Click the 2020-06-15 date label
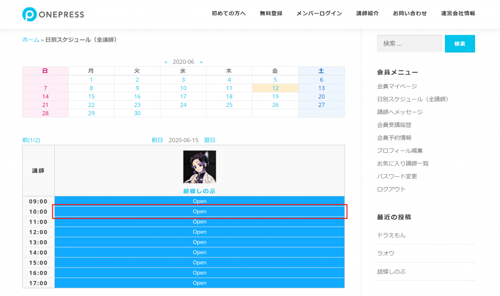 pyautogui.click(x=184, y=140)
